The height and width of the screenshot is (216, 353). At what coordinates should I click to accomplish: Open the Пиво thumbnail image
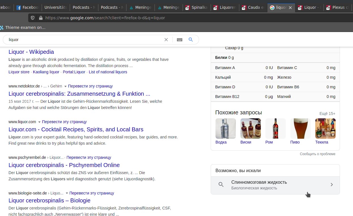pyautogui.click(x=301, y=129)
